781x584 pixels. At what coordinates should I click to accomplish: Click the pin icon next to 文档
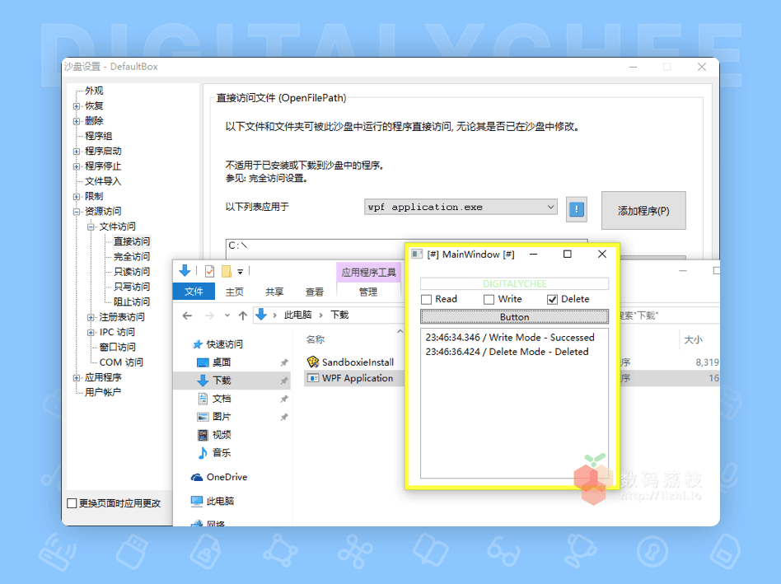pyautogui.click(x=284, y=399)
